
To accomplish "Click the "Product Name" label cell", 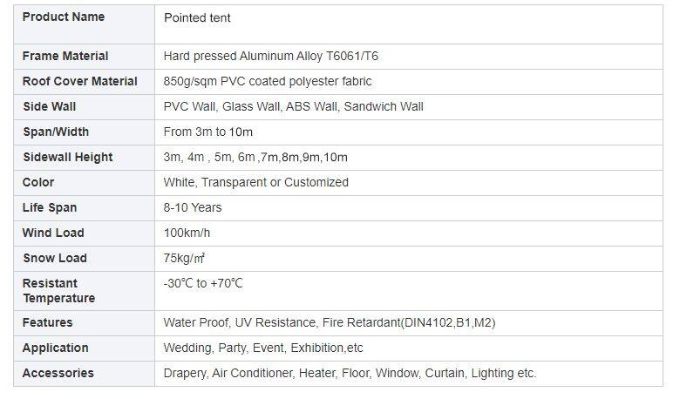I will click(64, 17).
